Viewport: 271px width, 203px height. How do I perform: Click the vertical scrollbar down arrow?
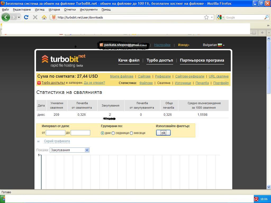click(x=269, y=187)
